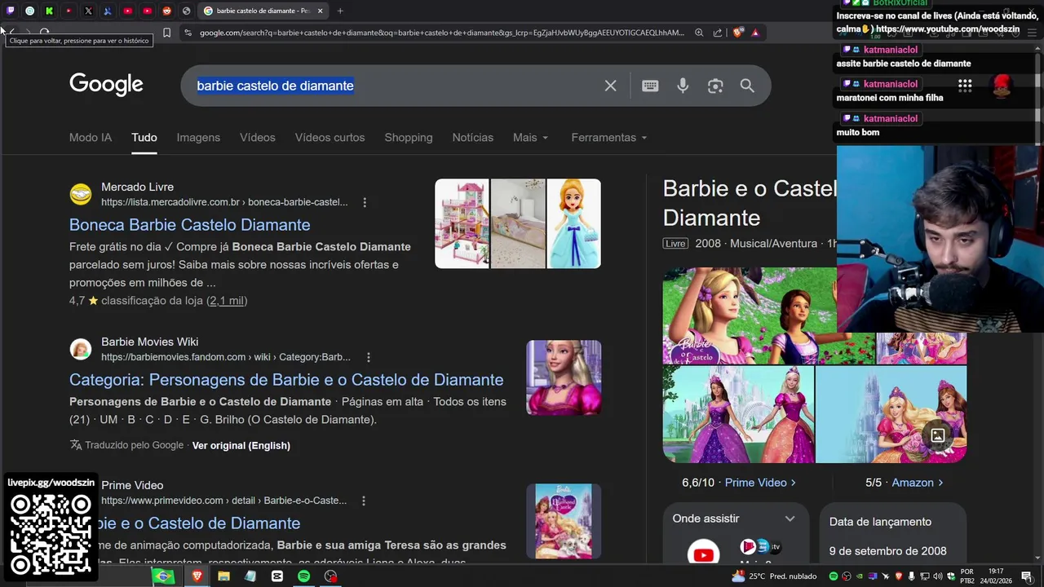Open knowledge panel image of two princesses in gowns
Screen dimensions: 1044x587
738,414
